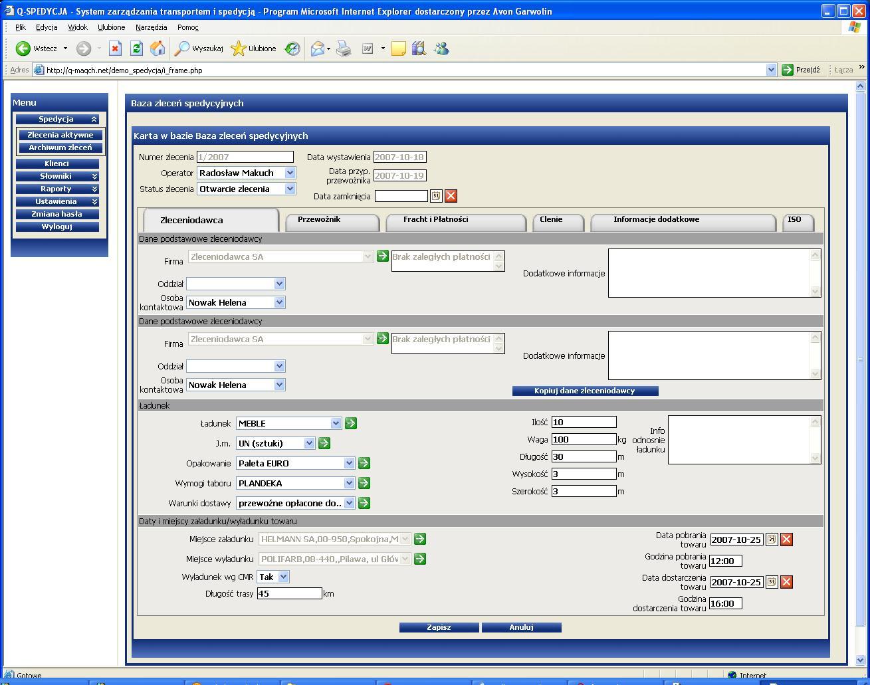
Task: Open calendar for Data pobrania towaru
Action: [x=772, y=539]
